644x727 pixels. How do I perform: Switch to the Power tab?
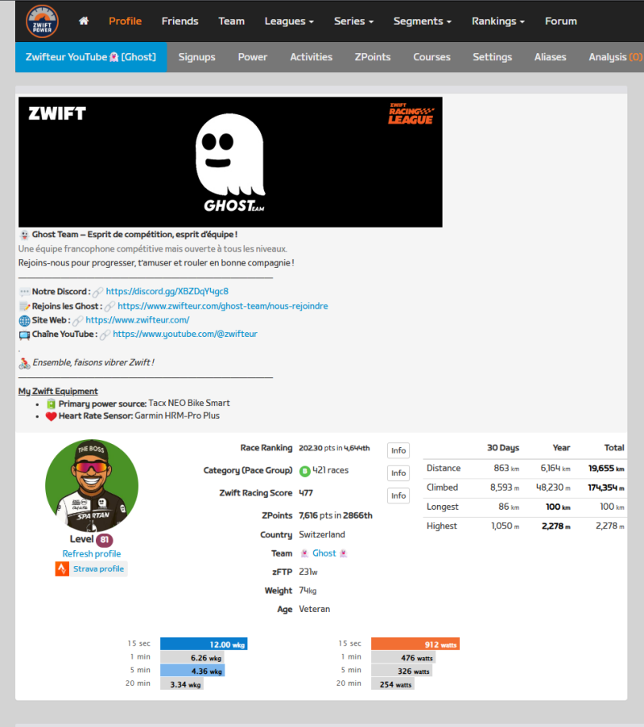tap(253, 57)
